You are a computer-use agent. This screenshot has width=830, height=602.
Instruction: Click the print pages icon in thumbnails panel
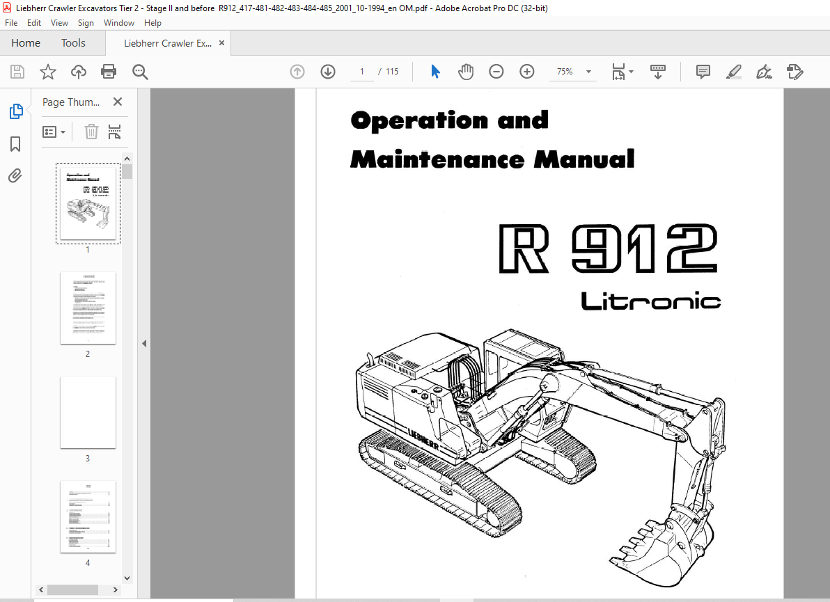[114, 132]
